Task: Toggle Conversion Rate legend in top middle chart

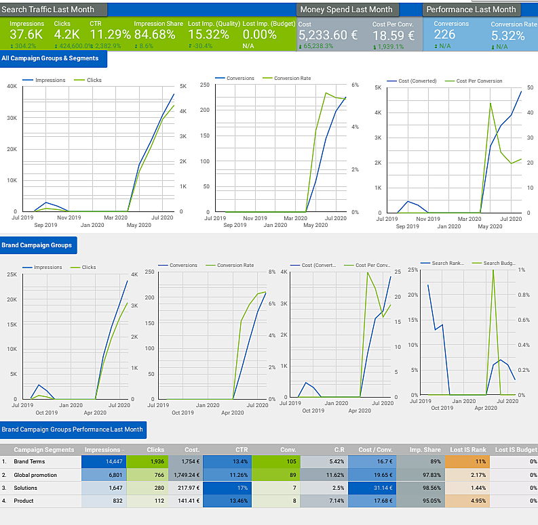Action: pyautogui.click(x=291, y=79)
